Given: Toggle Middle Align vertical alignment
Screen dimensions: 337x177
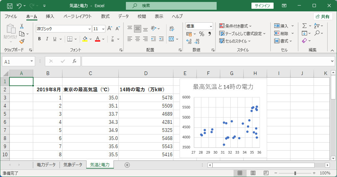Looking at the screenshot, I should [x=138, y=29].
